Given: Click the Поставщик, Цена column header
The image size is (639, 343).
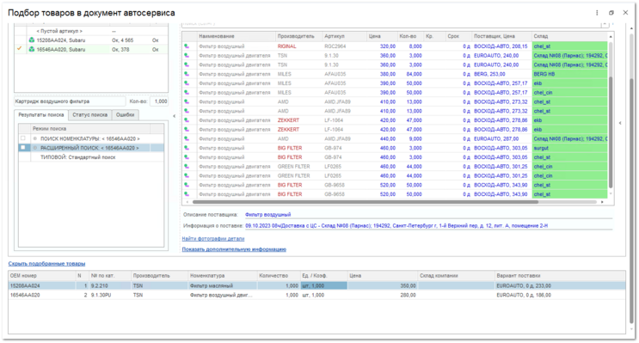Looking at the screenshot, I should pyautogui.click(x=501, y=36).
